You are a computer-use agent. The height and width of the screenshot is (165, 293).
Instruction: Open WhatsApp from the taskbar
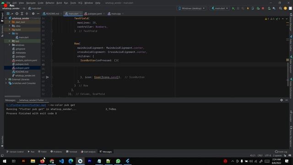(118, 161)
